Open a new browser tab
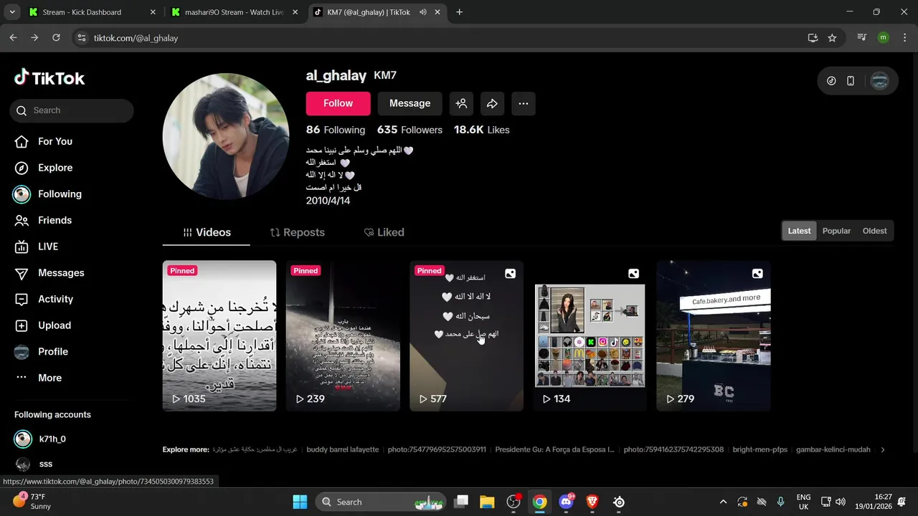The image size is (918, 516). [459, 12]
